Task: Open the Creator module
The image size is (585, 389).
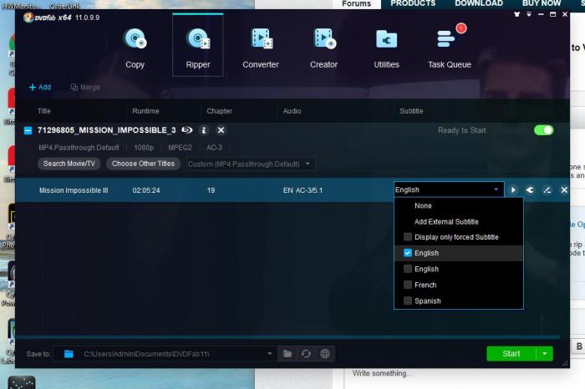Action: tap(323, 48)
